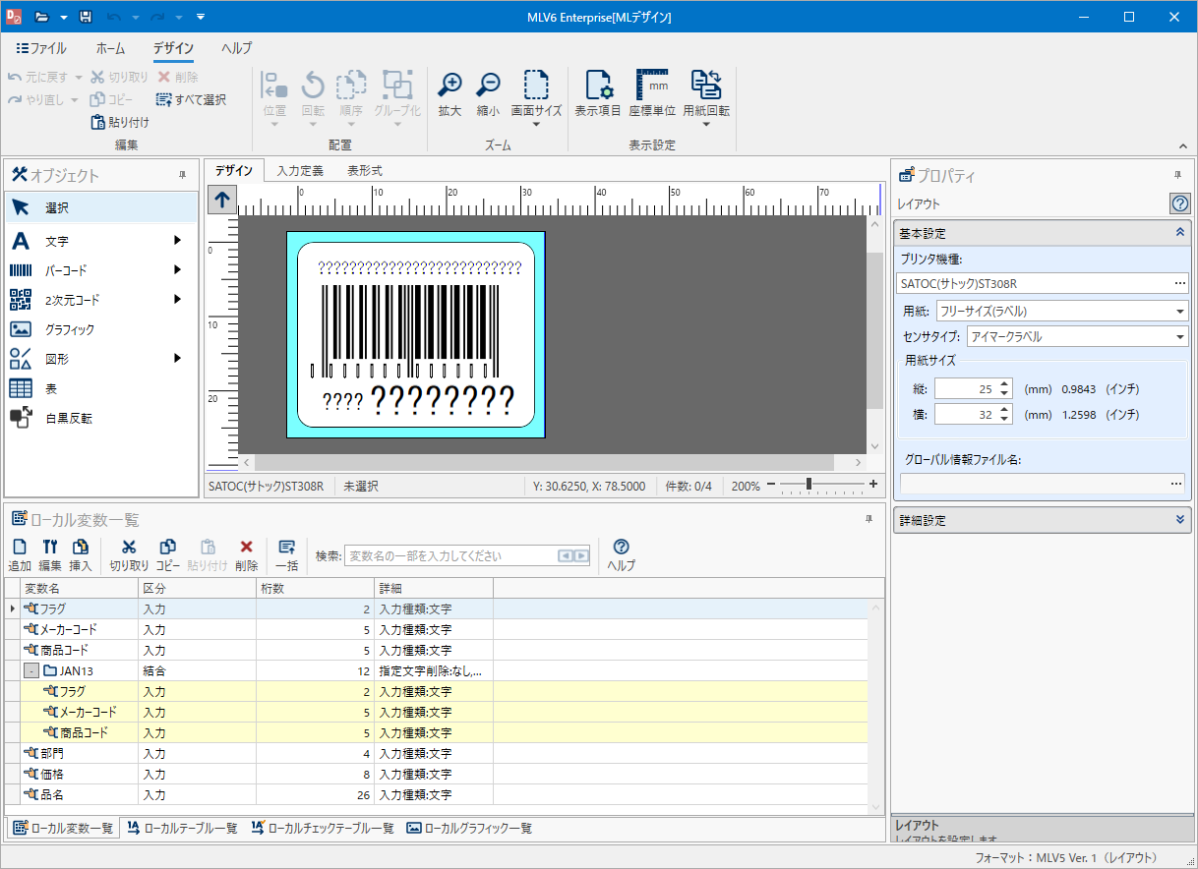This screenshot has width=1198, height=869.
Task: Open ローカルチェックテーブル一覧 tab
Action: 323,829
